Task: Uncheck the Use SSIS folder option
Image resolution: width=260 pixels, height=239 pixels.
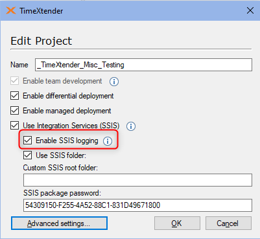Action: (x=28, y=155)
